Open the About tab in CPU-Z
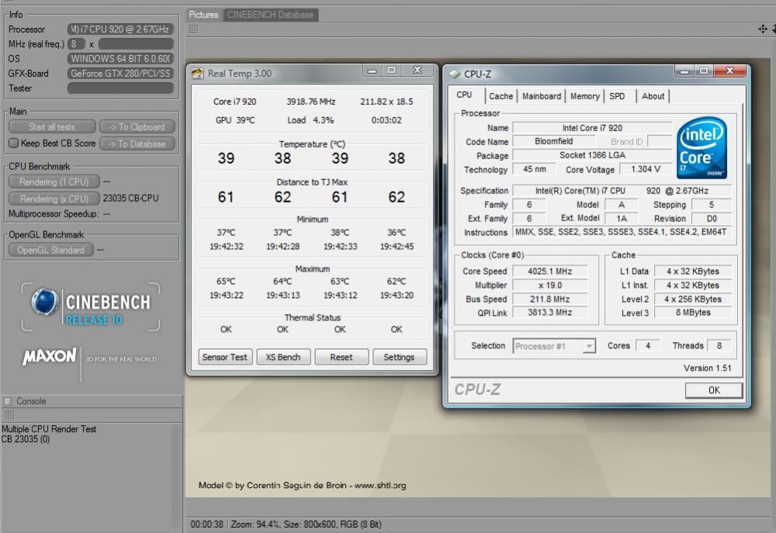This screenshot has height=533, width=776. (x=653, y=96)
